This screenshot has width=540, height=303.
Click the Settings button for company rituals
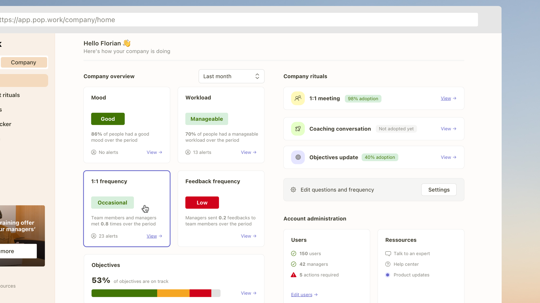(x=438, y=190)
